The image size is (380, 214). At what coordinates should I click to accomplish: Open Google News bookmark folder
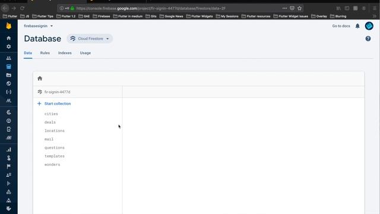click(x=172, y=16)
